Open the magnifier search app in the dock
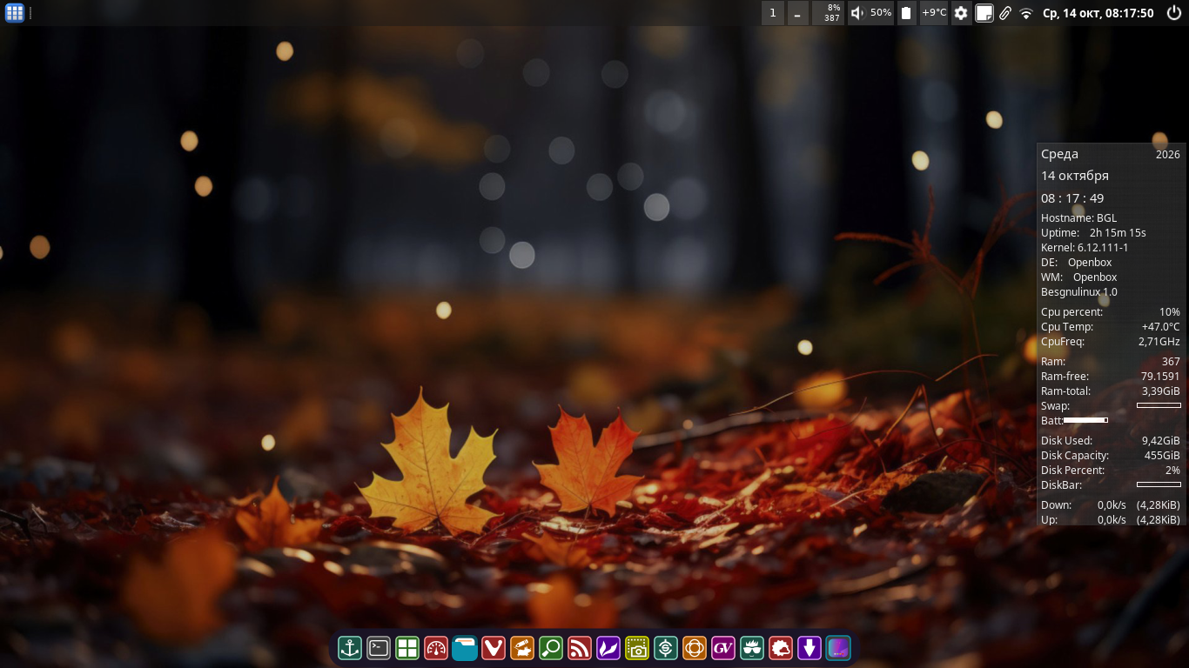 pos(551,648)
